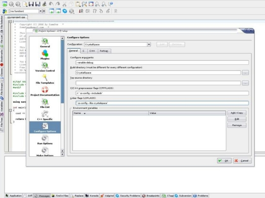
Task: Focus the Configure arguments text field
Action: pos(159,62)
